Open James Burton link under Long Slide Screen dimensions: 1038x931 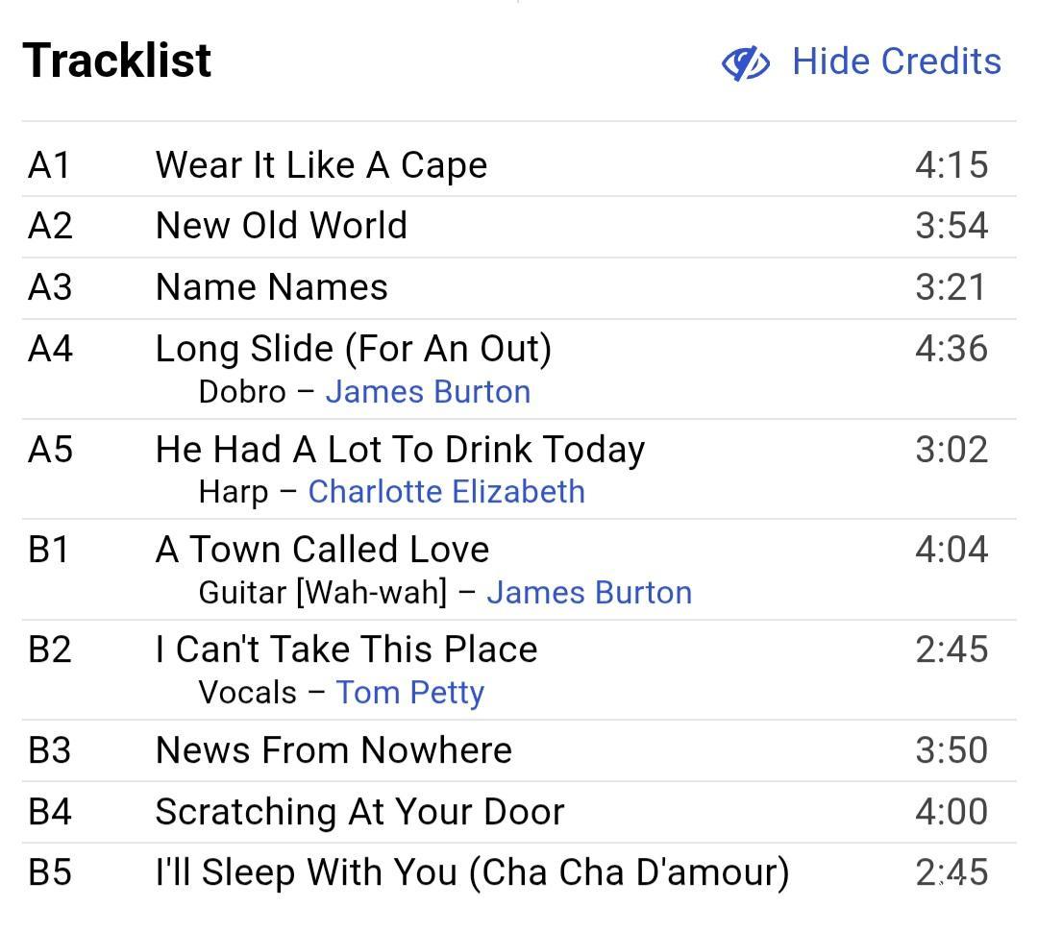coord(428,392)
